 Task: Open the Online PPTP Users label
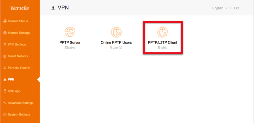[x=116, y=43]
